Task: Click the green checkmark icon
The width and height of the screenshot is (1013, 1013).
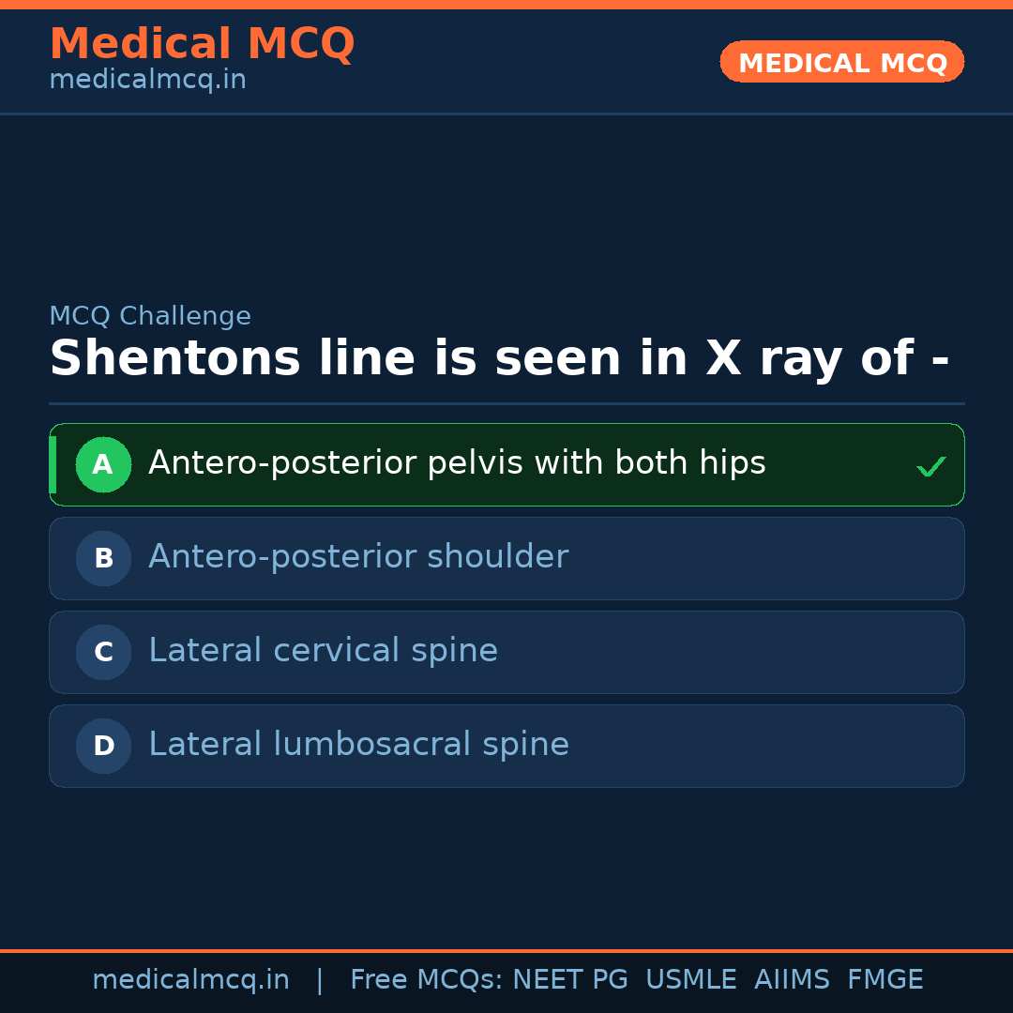Action: click(930, 466)
